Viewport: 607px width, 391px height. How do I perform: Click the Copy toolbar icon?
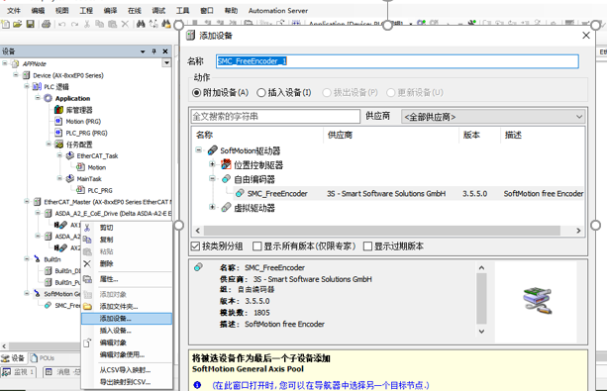(99, 24)
